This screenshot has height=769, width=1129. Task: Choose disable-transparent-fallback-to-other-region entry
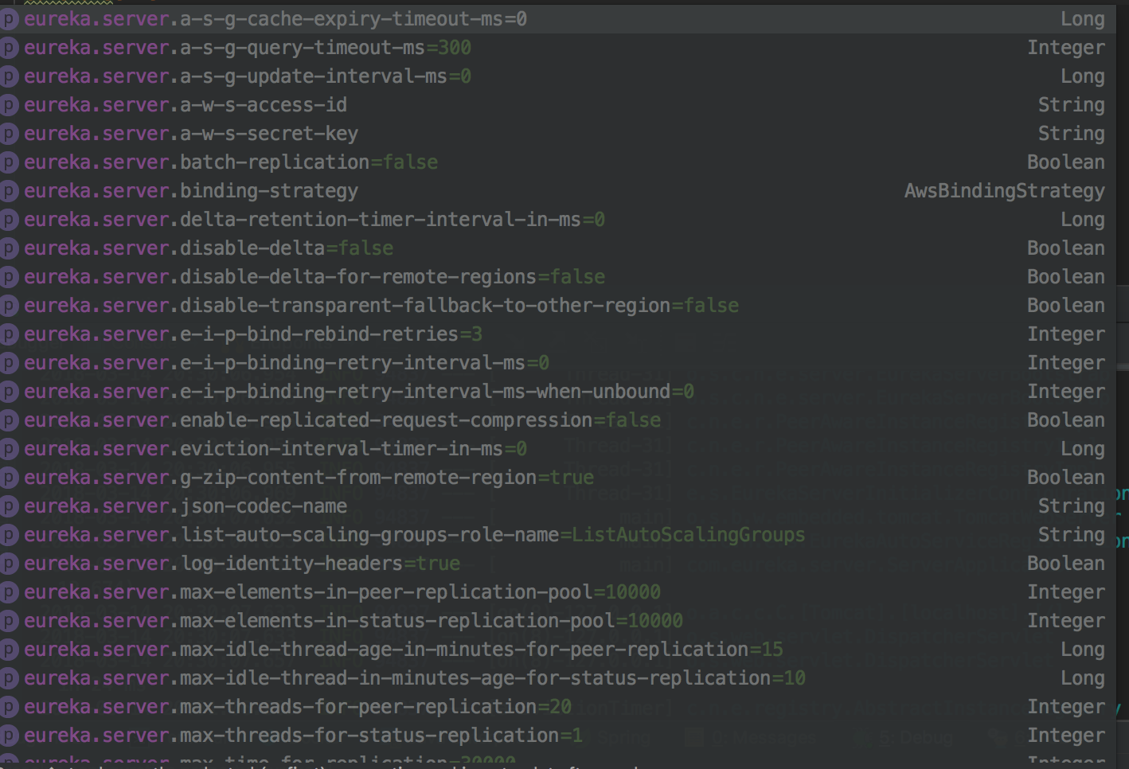(x=381, y=306)
